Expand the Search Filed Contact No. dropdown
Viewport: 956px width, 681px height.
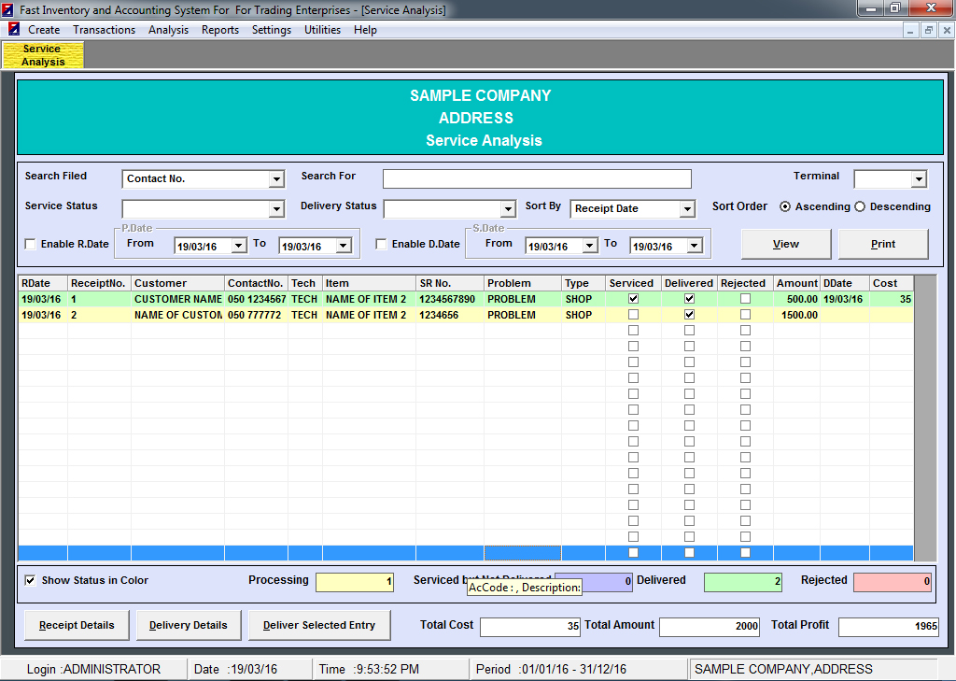tap(276, 179)
